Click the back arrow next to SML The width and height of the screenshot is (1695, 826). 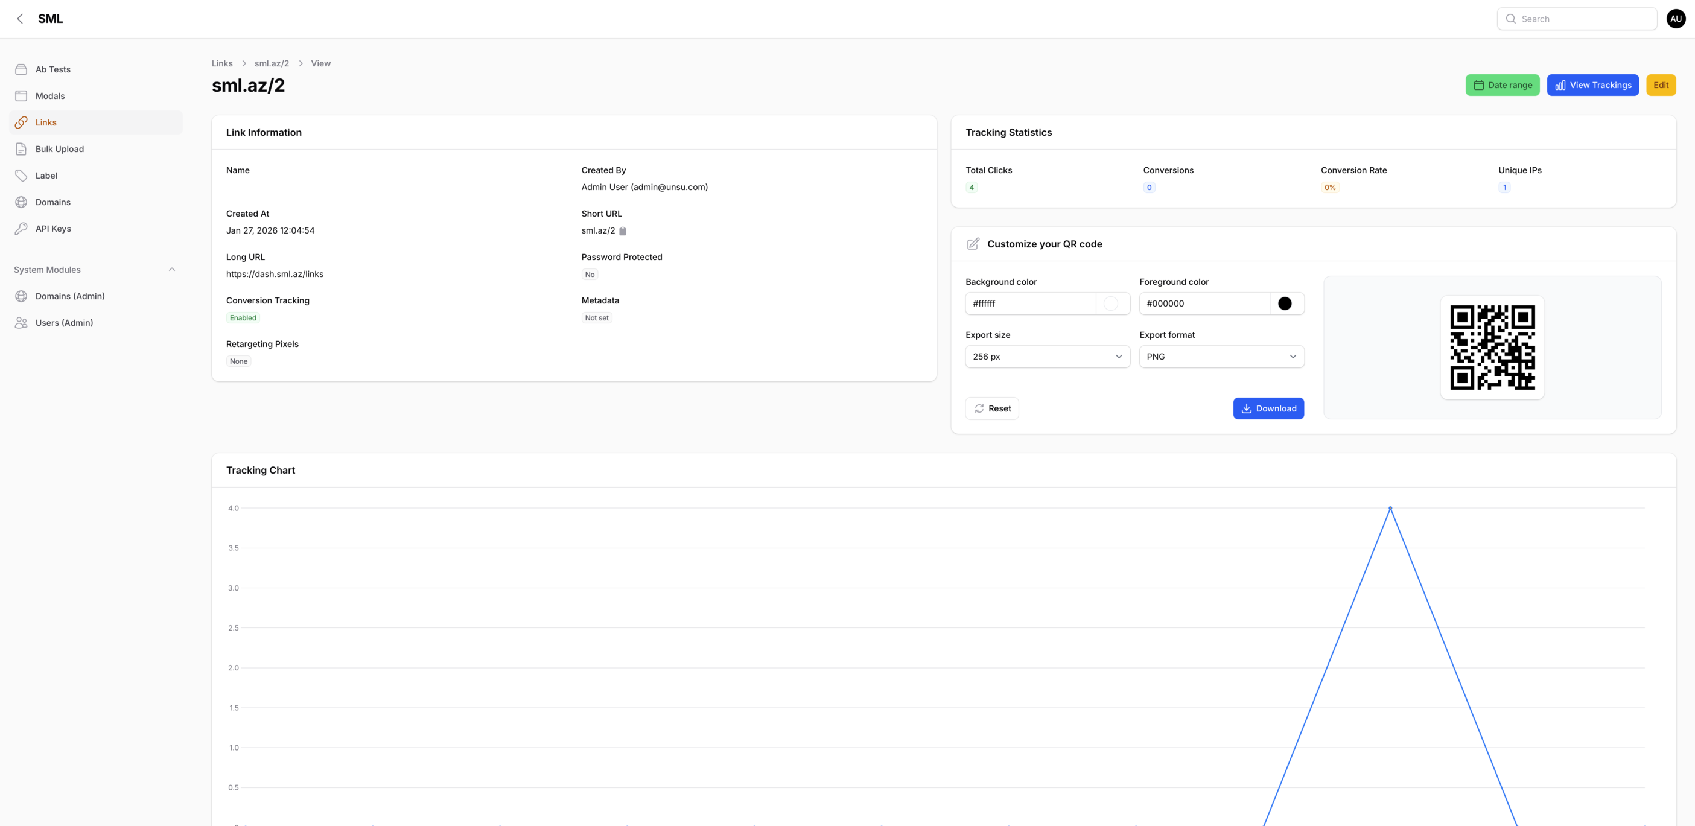click(x=21, y=19)
